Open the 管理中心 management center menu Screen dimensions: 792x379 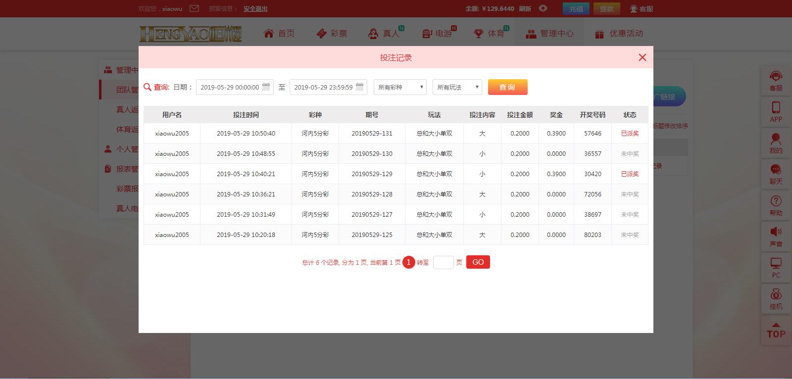549,33
